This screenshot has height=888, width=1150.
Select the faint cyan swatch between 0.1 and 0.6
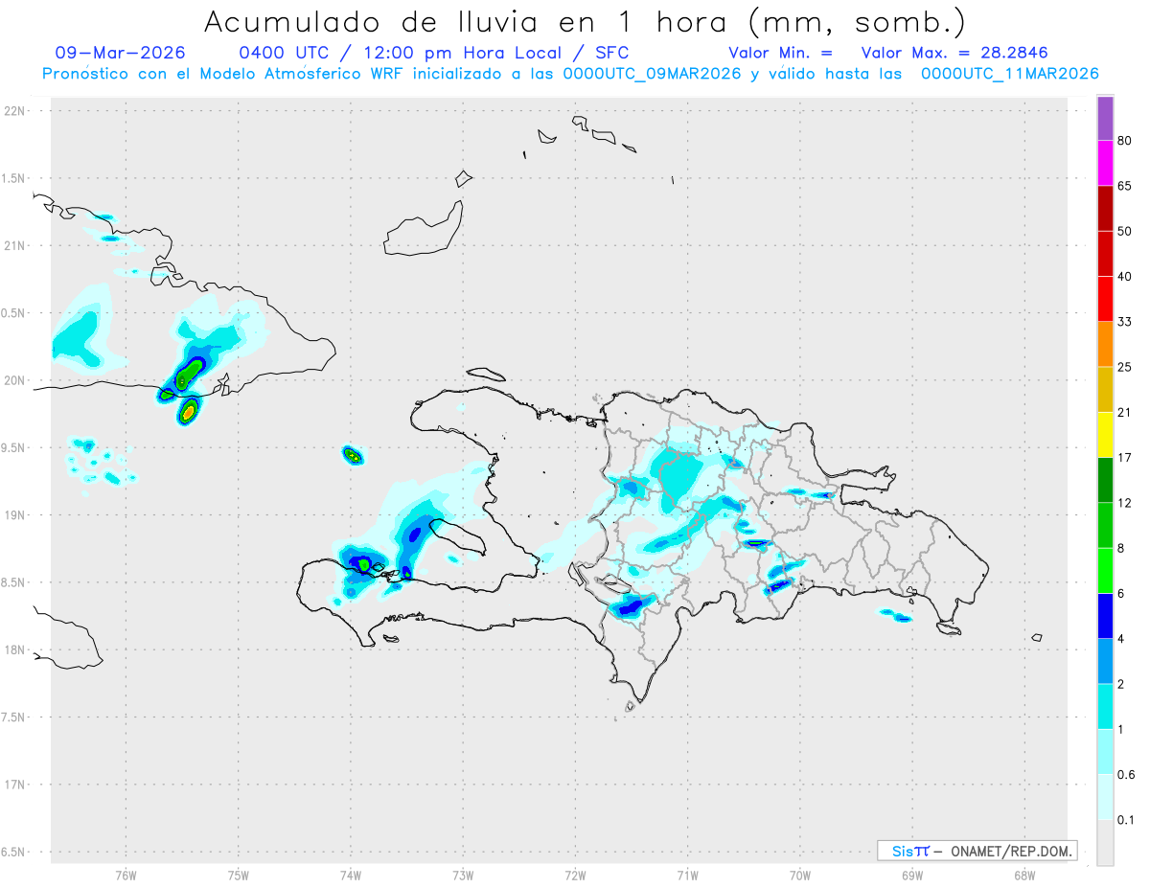1105,798
